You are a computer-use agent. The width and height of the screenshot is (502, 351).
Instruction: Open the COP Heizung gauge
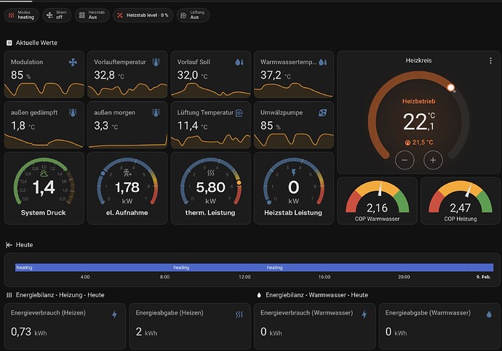coord(461,201)
